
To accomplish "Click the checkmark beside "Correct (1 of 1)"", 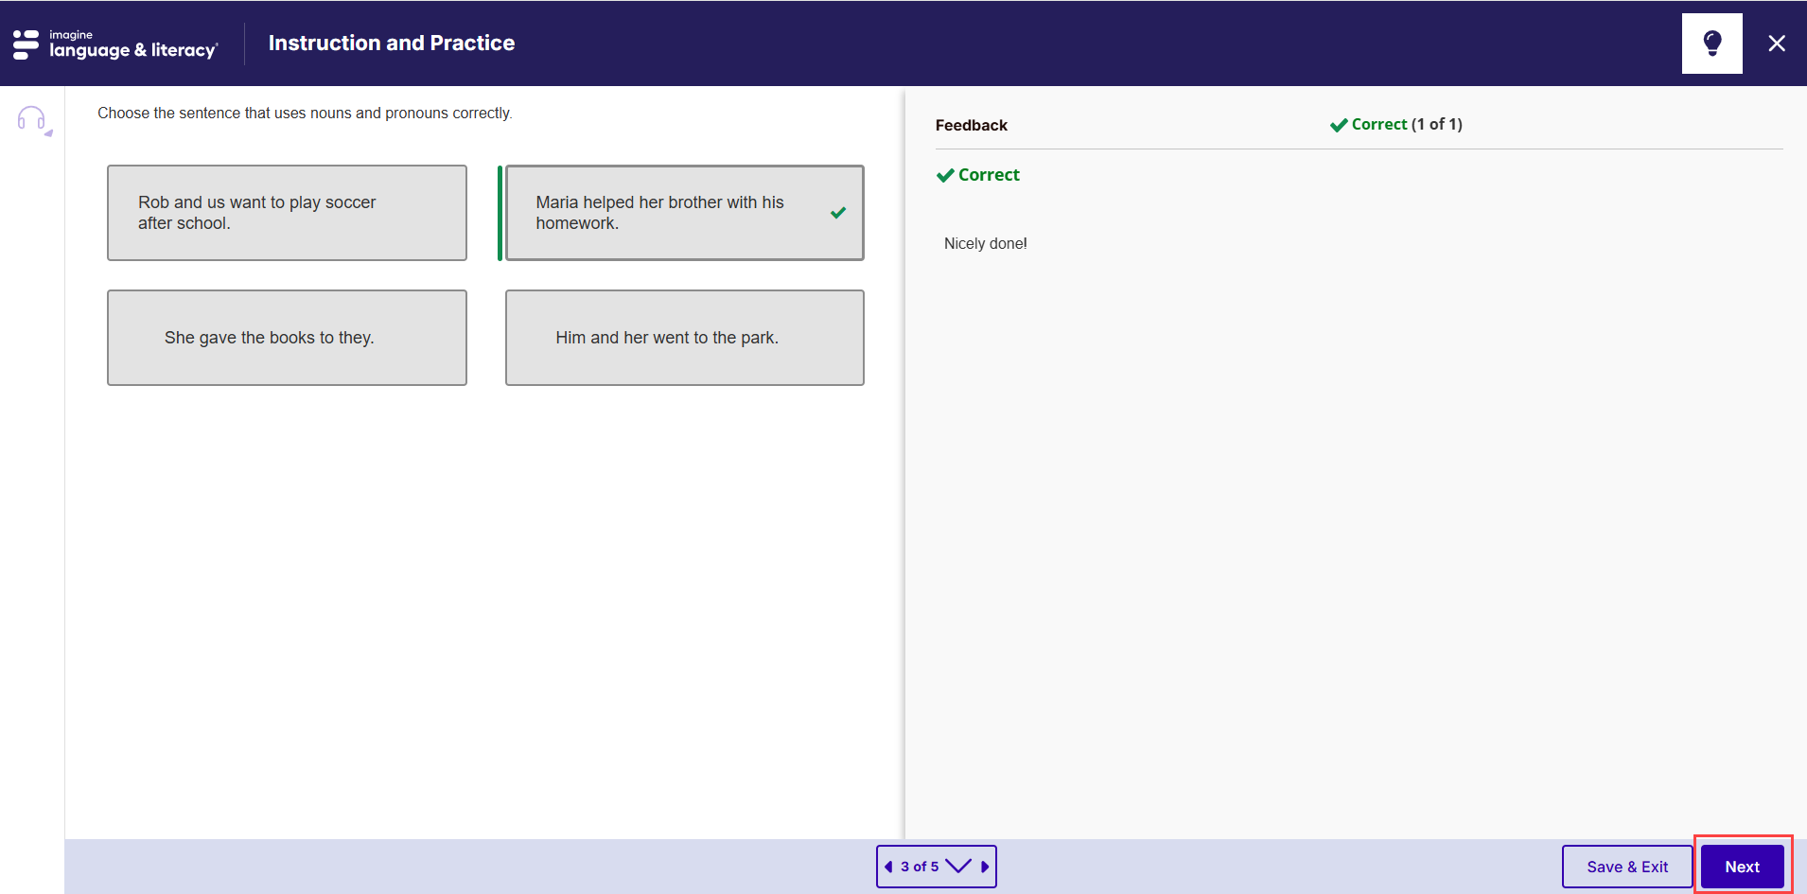I will (1338, 124).
